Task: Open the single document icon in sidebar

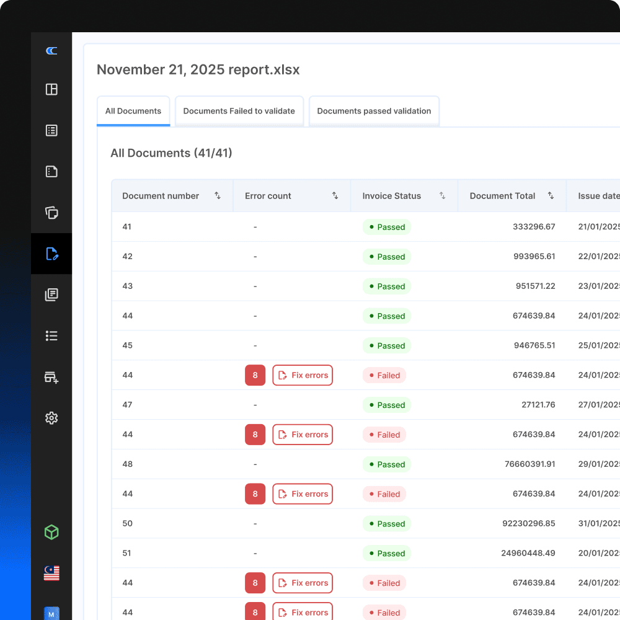Action: (x=51, y=171)
